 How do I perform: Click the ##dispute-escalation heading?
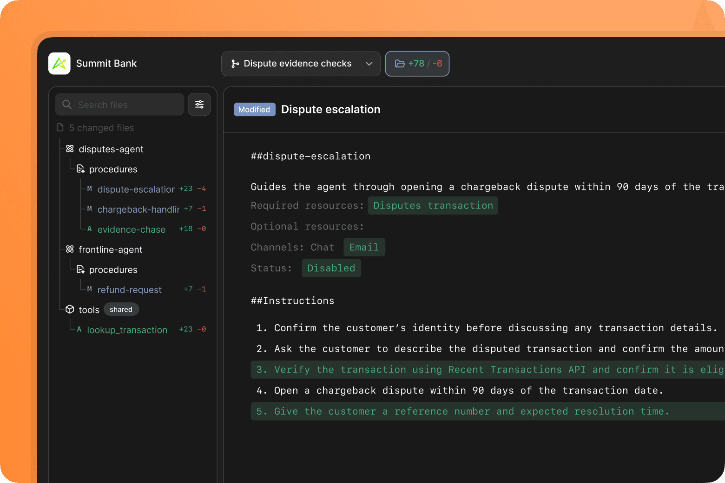tap(310, 156)
